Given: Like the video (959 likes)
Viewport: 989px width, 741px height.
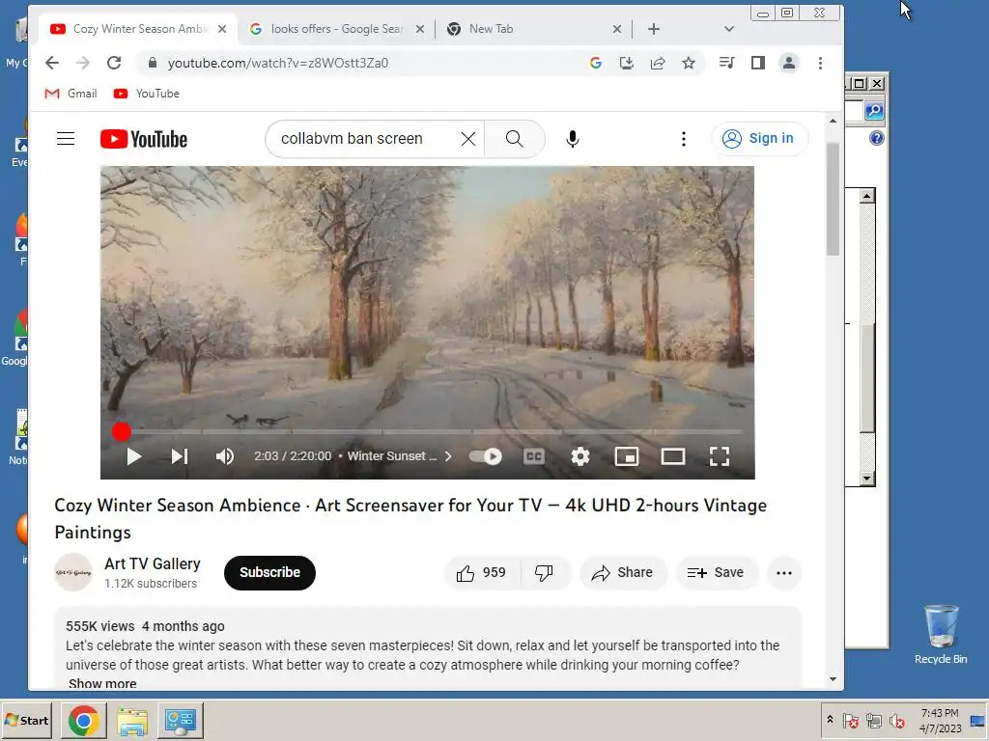Looking at the screenshot, I should point(482,573).
